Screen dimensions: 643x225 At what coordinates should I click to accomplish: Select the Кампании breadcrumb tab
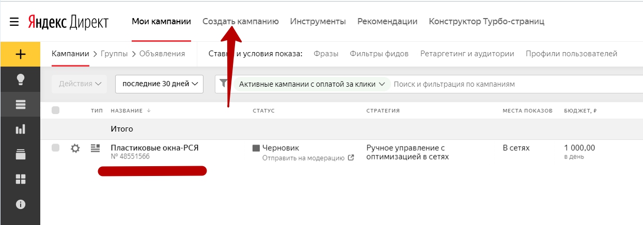click(x=71, y=54)
